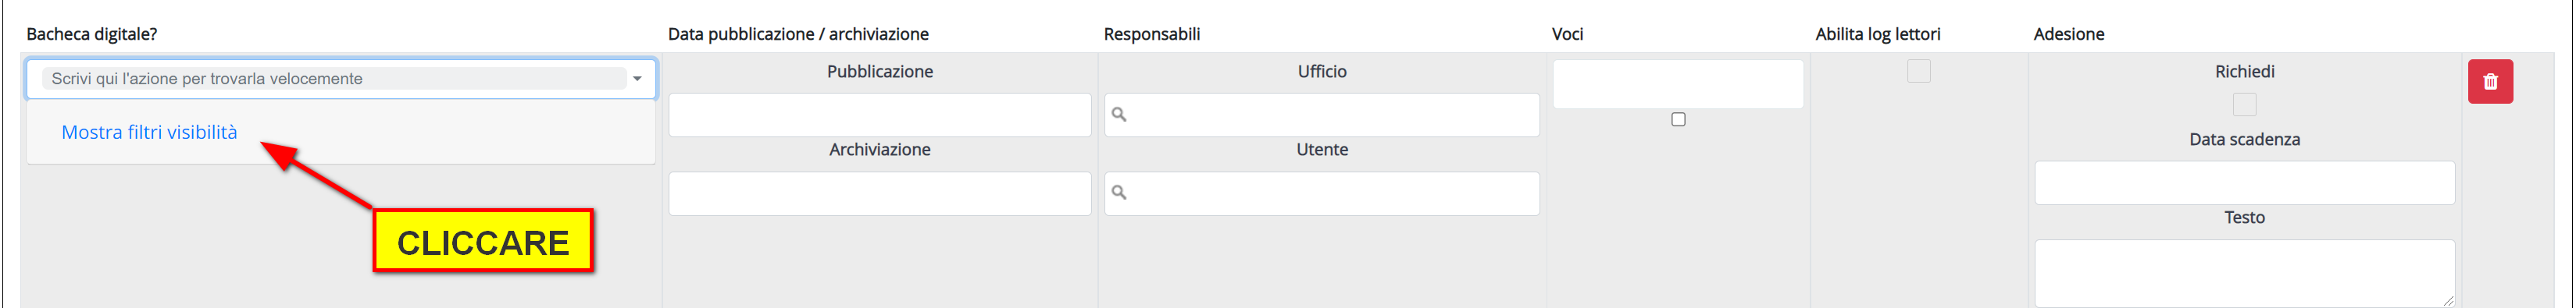Viewport: 2576px width, 308px height.
Task: Click the yellow CLICCARE label
Action: click(x=483, y=241)
